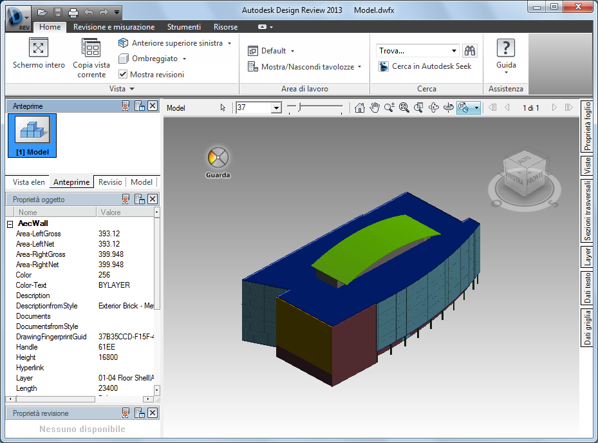598x443 pixels.
Task: Open the quick access toolbar customize arrow
Action: pyautogui.click(x=117, y=13)
